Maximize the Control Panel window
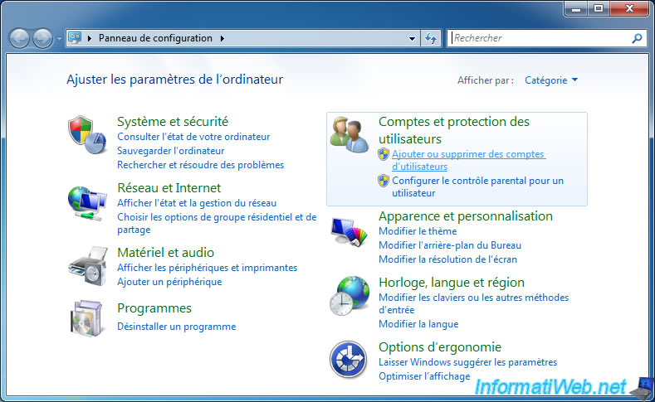The image size is (655, 402). click(x=599, y=8)
